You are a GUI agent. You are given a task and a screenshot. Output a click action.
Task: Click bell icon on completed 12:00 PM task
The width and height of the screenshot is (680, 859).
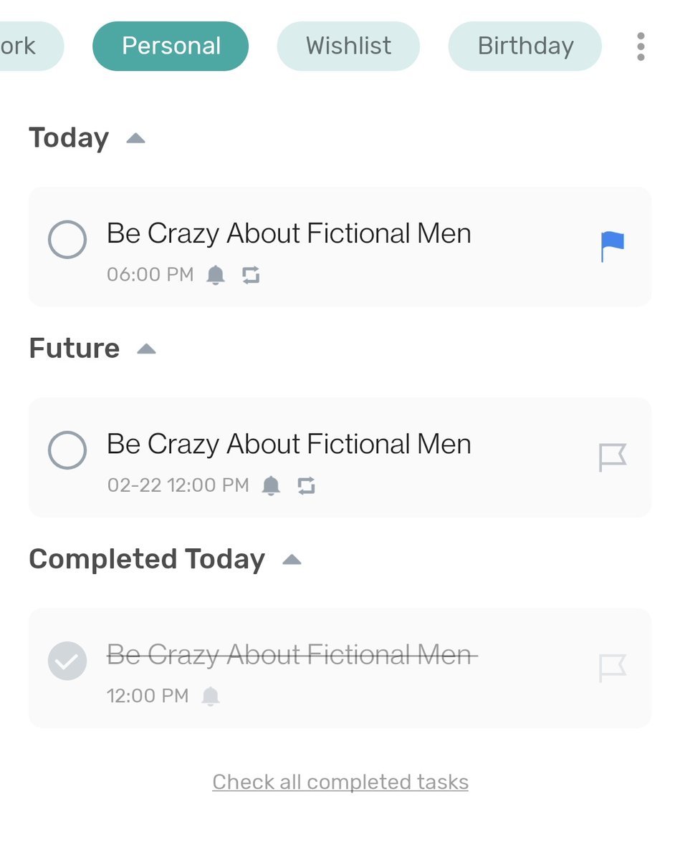pyautogui.click(x=211, y=696)
